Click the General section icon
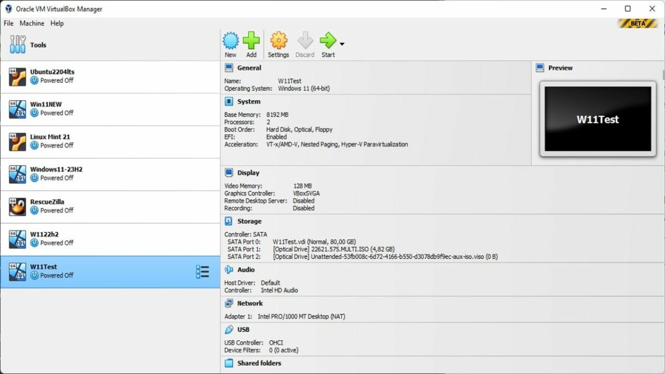The width and height of the screenshot is (665, 374). [229, 68]
